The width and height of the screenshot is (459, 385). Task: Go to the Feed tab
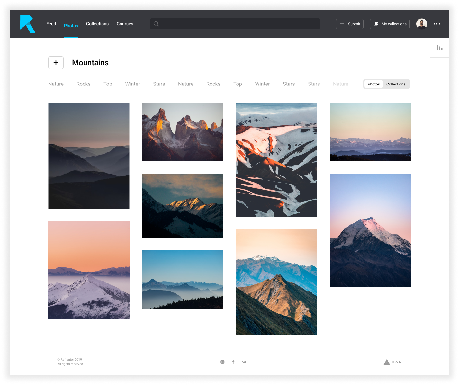[x=51, y=24]
